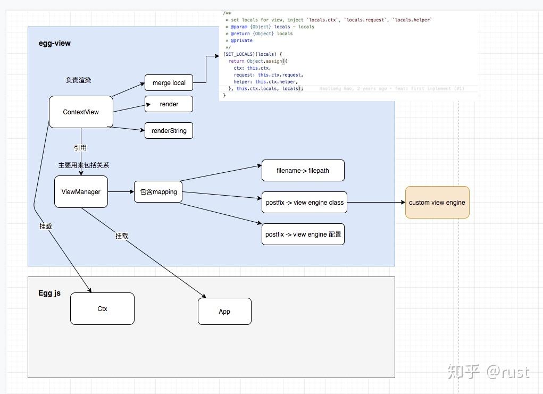Click the 挂载 label pointing to Ctx

coord(46,226)
